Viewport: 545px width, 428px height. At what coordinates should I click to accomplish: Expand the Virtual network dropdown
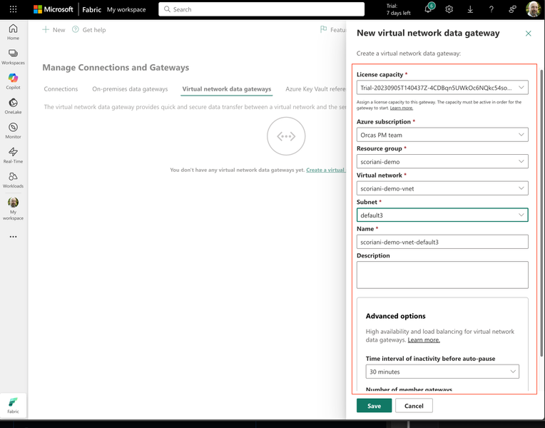(442, 188)
